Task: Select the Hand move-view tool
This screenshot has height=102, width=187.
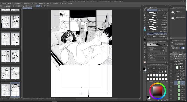Action: 145,15
